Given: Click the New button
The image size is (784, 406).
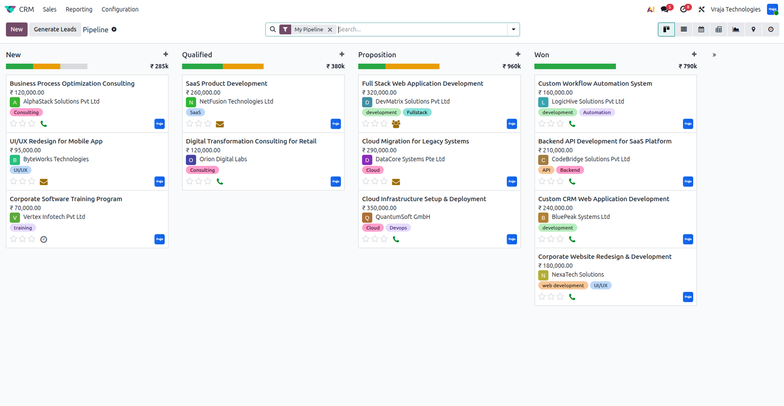Looking at the screenshot, I should click(x=17, y=29).
